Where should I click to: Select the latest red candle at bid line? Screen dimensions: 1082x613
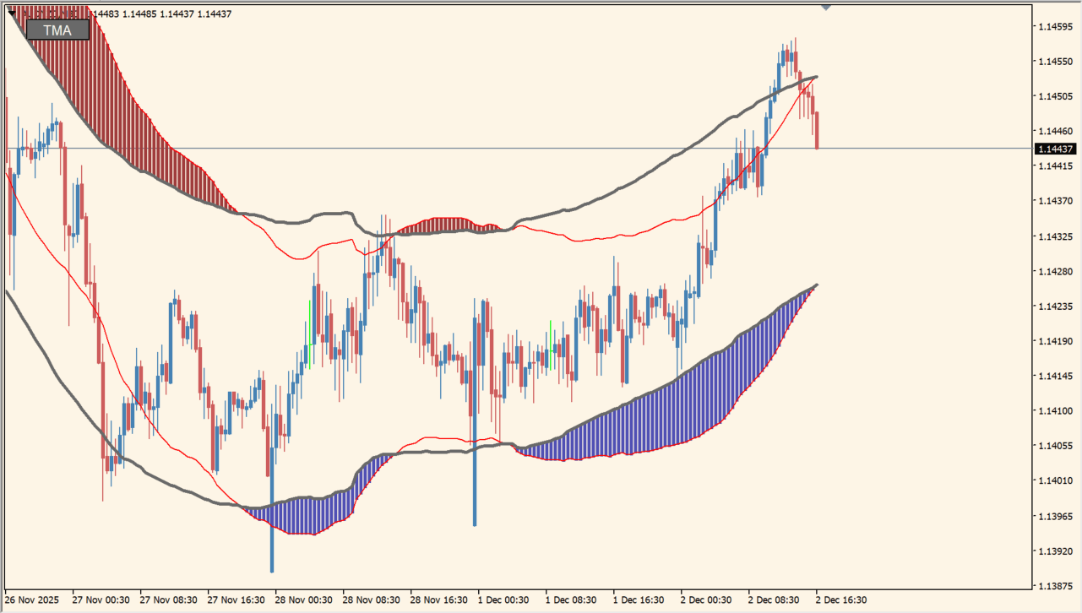pos(817,131)
